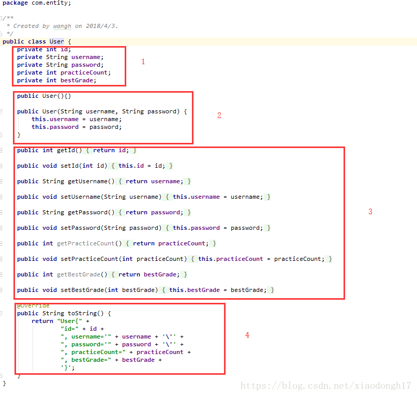Click string ", username='" in toString
The image size is (417, 396).
[x=86, y=336]
